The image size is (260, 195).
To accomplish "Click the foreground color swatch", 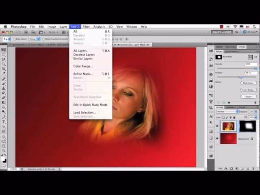I will click(3, 159).
